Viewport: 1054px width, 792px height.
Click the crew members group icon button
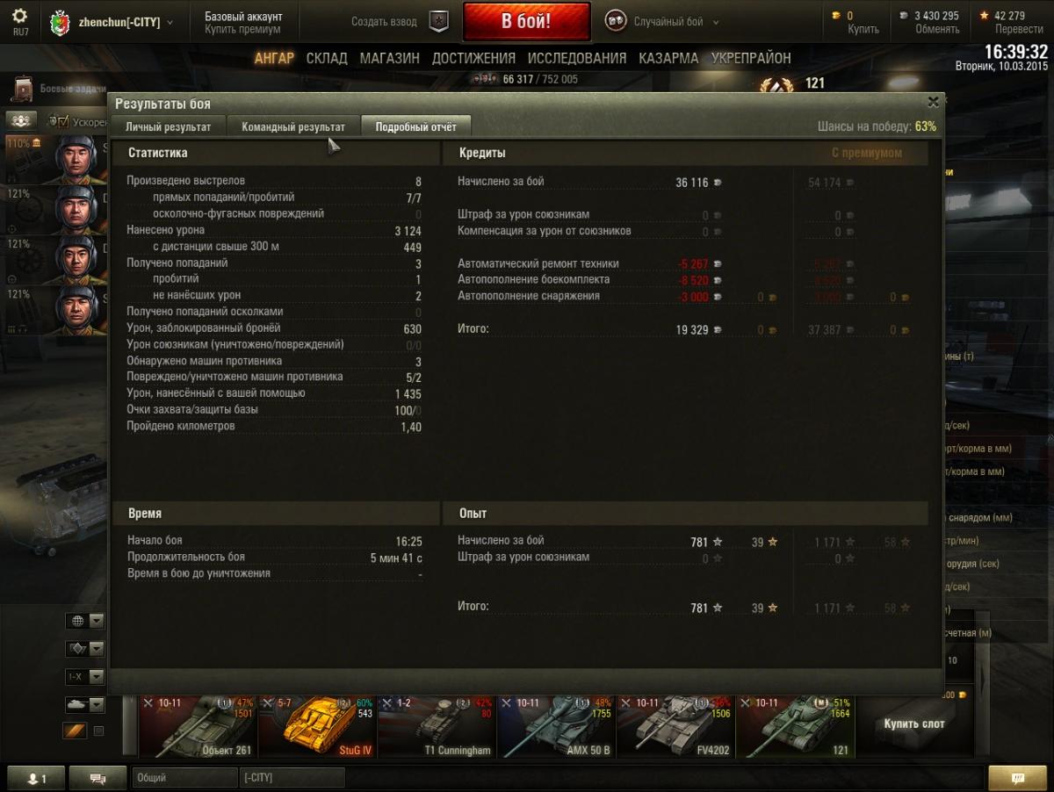pyautogui.click(x=22, y=120)
